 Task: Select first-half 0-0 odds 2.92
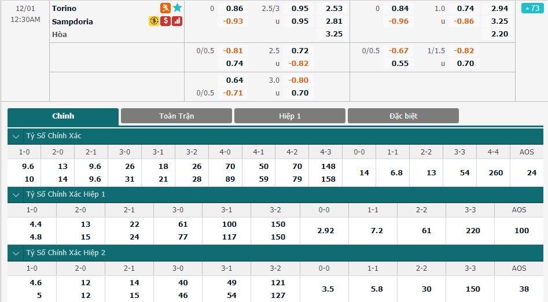326,231
